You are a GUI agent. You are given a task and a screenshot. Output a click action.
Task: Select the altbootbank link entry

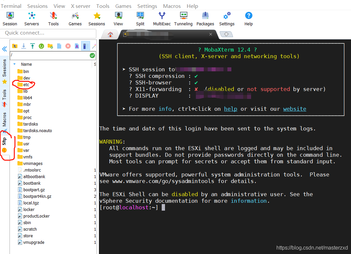31,176
